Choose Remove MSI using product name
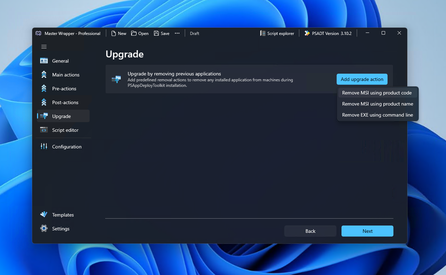The image size is (446, 275). pos(378,104)
